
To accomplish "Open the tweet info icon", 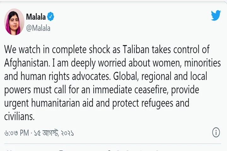I will (216, 132).
